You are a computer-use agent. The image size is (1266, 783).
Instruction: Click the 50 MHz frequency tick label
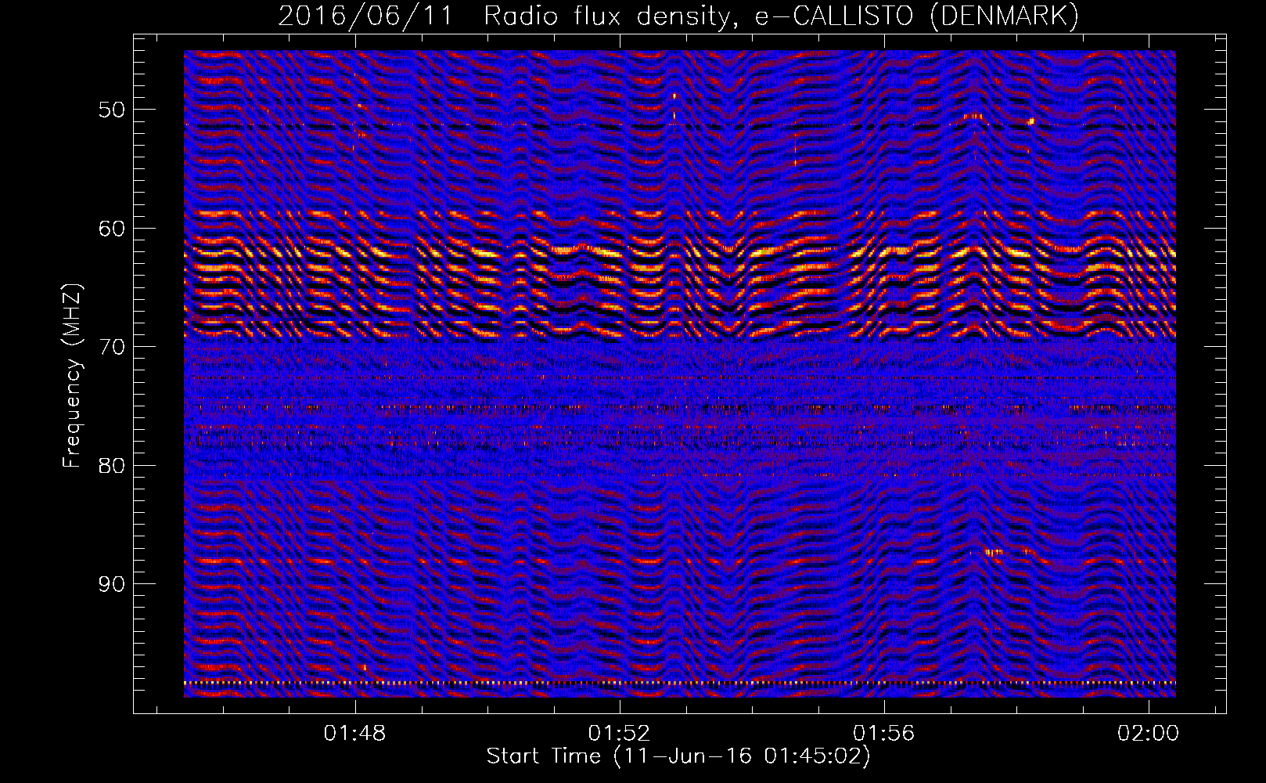click(111, 110)
